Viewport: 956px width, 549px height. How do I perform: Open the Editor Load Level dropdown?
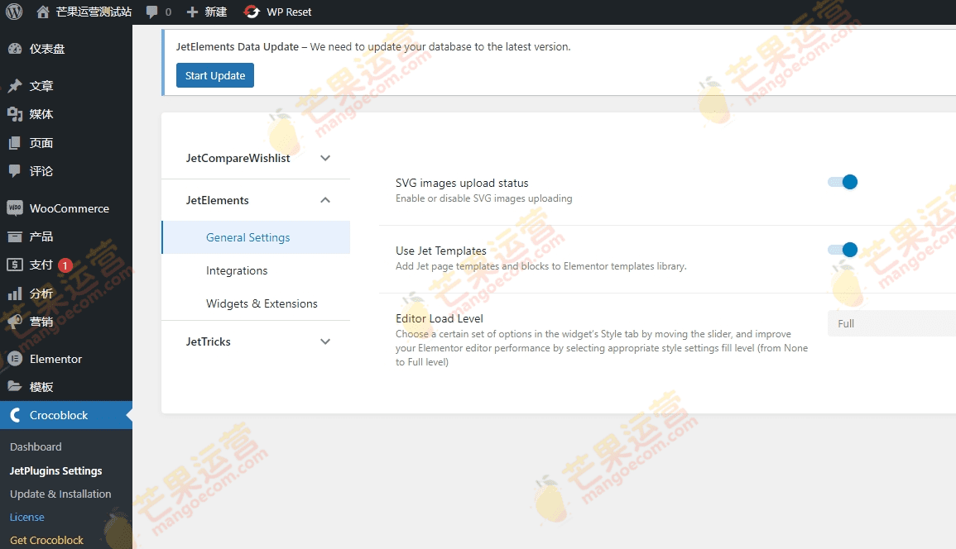click(x=891, y=323)
